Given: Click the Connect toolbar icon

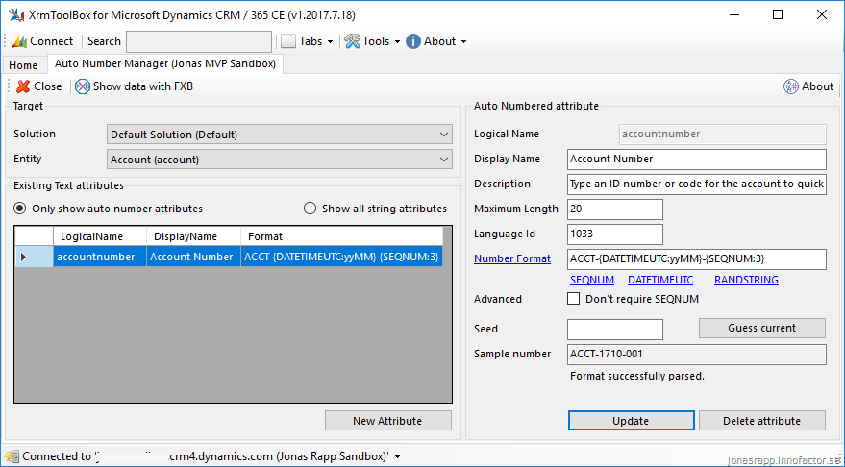Looking at the screenshot, I should click(19, 41).
